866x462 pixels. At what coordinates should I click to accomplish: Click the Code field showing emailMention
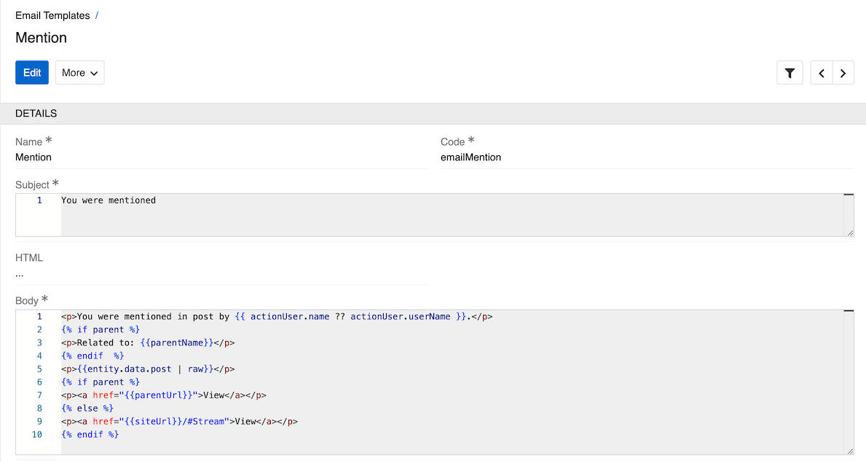pyautogui.click(x=471, y=157)
